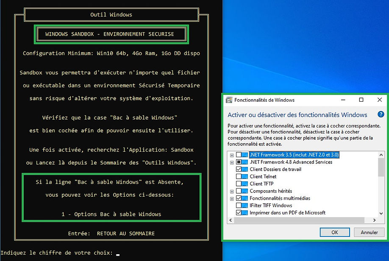Click OK in Fonctionnalités de Windows
This screenshot has width=389, height=261.
point(335,232)
